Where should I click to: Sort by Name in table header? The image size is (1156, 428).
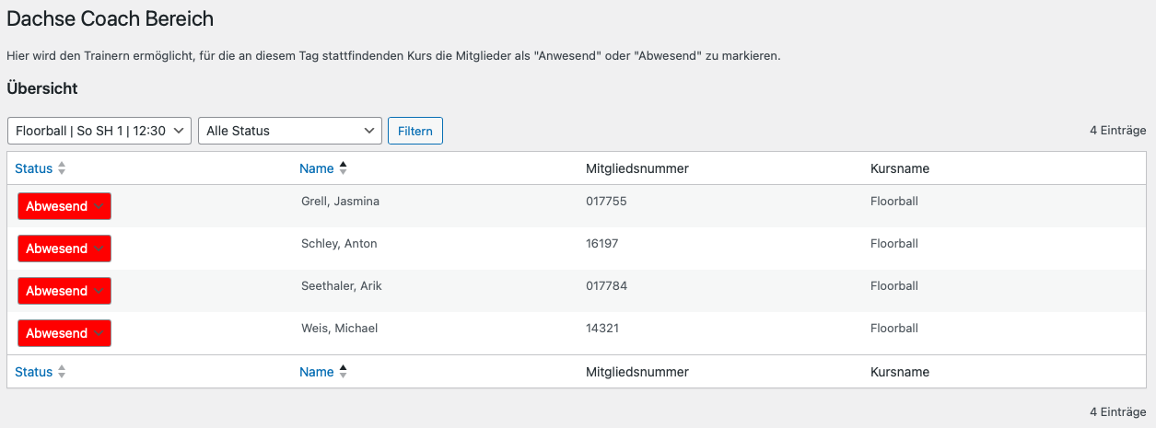tap(316, 168)
